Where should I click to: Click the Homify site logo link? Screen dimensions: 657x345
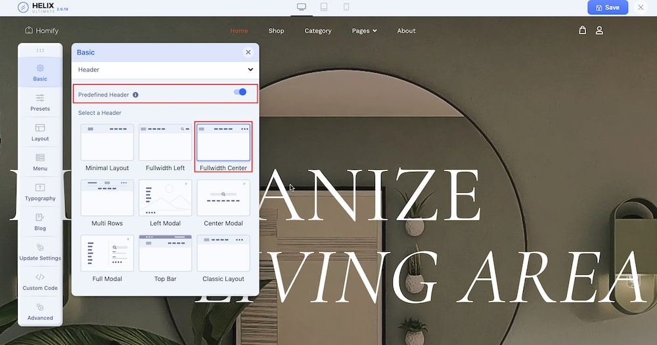pos(42,31)
